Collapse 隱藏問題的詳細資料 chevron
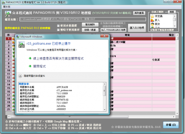Screen dimensions: 185x134 pos(20,76)
